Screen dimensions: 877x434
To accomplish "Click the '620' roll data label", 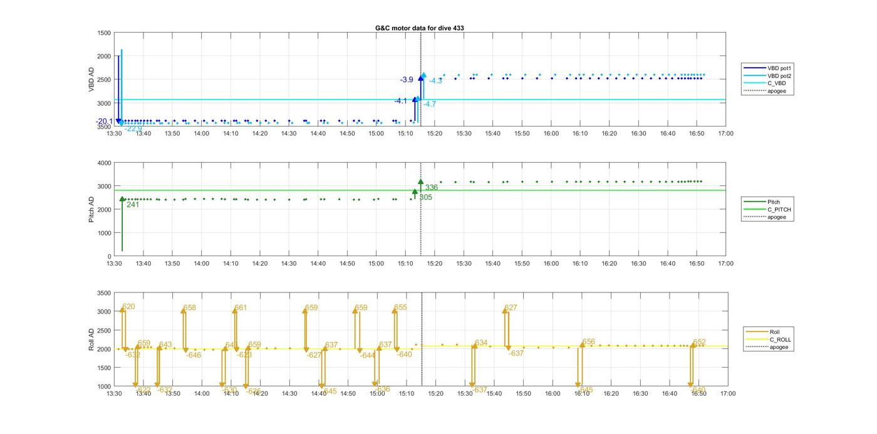I will pos(128,307).
